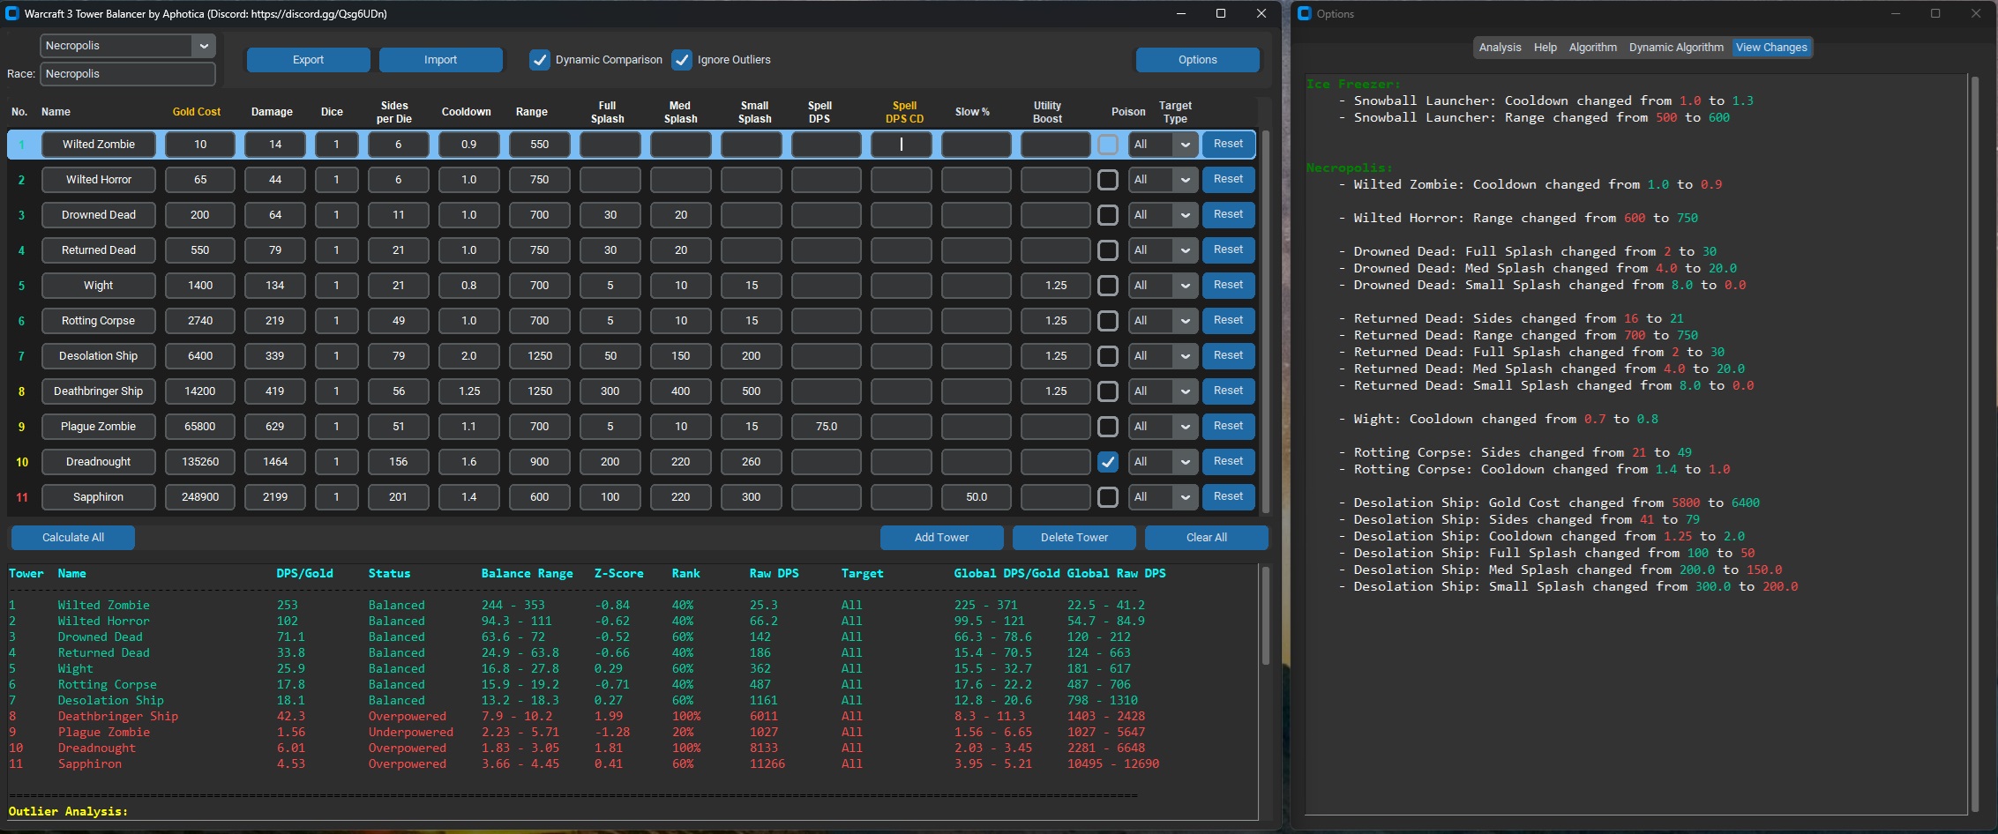1998x834 pixels.
Task: Enable Poison for Sapphiron
Action: (1108, 497)
